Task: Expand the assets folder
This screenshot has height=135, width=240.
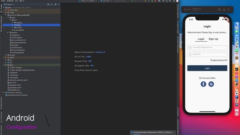Action: [6, 55]
